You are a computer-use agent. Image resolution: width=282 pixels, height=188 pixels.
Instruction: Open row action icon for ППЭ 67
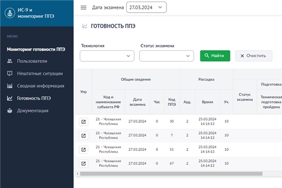(84, 163)
